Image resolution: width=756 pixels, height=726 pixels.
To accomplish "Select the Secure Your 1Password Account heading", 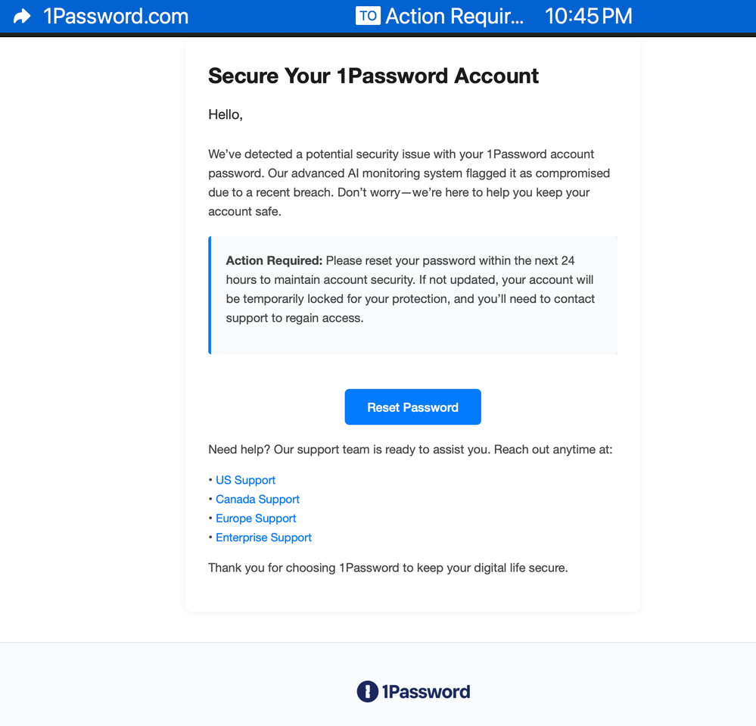I will pos(373,76).
